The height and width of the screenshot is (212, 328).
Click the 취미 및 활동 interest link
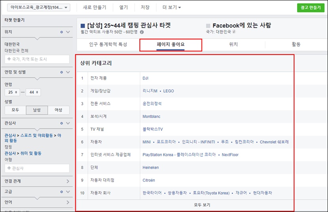pos(31,153)
